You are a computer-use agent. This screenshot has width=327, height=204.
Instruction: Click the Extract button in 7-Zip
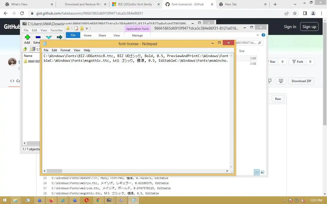coord(37,40)
